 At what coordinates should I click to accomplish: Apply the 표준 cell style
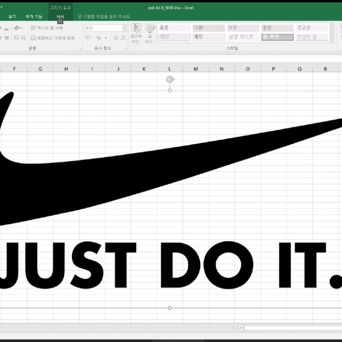coord(174,28)
